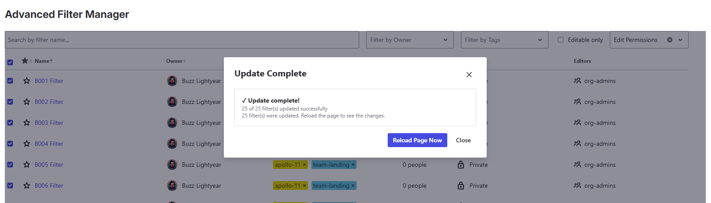
Task: Favorite the B003 Filter with its star
Action: (27, 123)
